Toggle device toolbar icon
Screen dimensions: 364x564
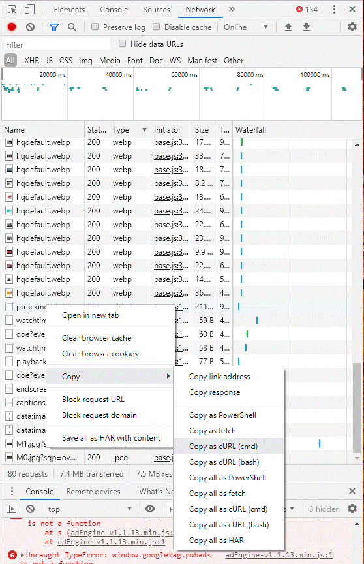coord(29,9)
